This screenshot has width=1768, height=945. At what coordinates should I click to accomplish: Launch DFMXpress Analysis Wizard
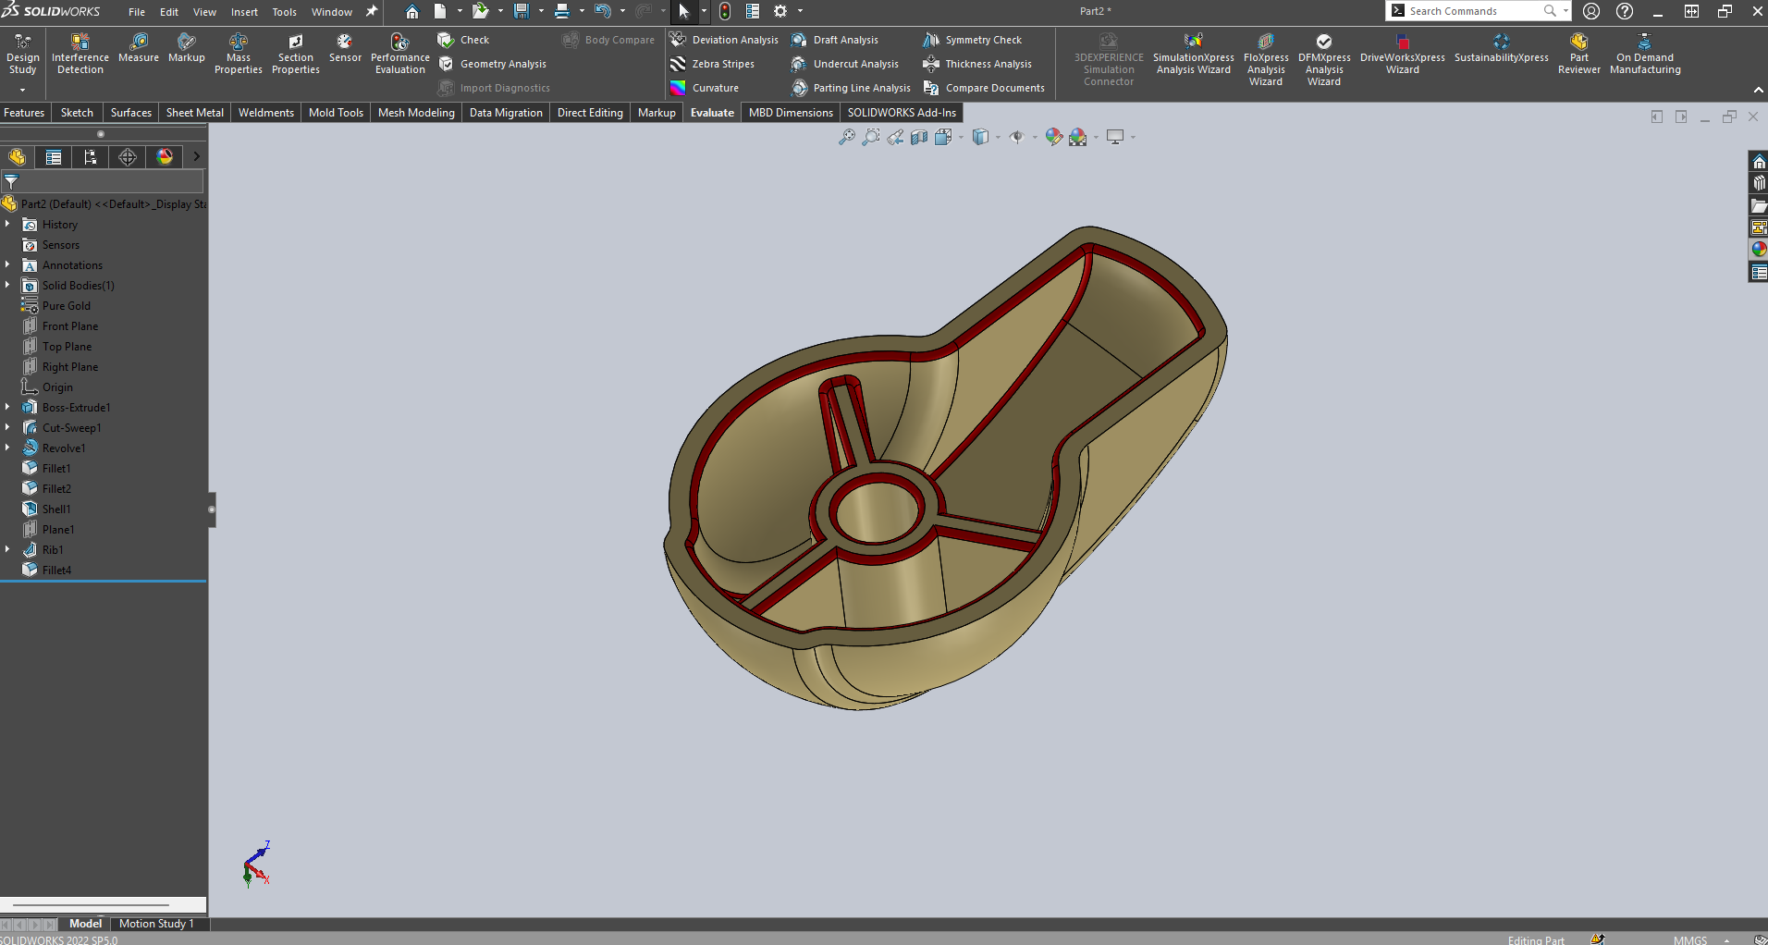(x=1324, y=59)
